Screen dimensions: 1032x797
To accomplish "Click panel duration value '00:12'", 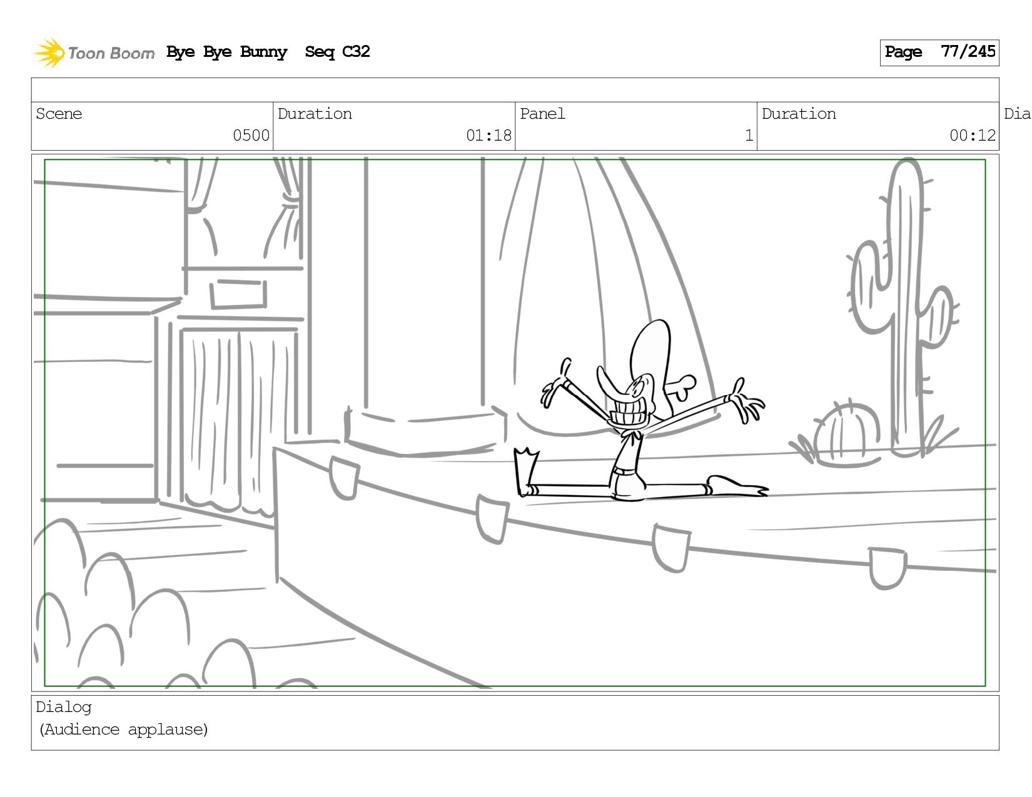I will coord(972,136).
